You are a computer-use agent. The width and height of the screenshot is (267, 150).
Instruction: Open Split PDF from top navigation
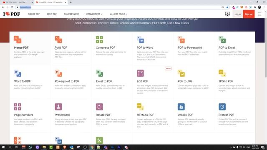52,14
